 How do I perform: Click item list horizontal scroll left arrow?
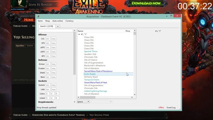[x=79, y=97]
